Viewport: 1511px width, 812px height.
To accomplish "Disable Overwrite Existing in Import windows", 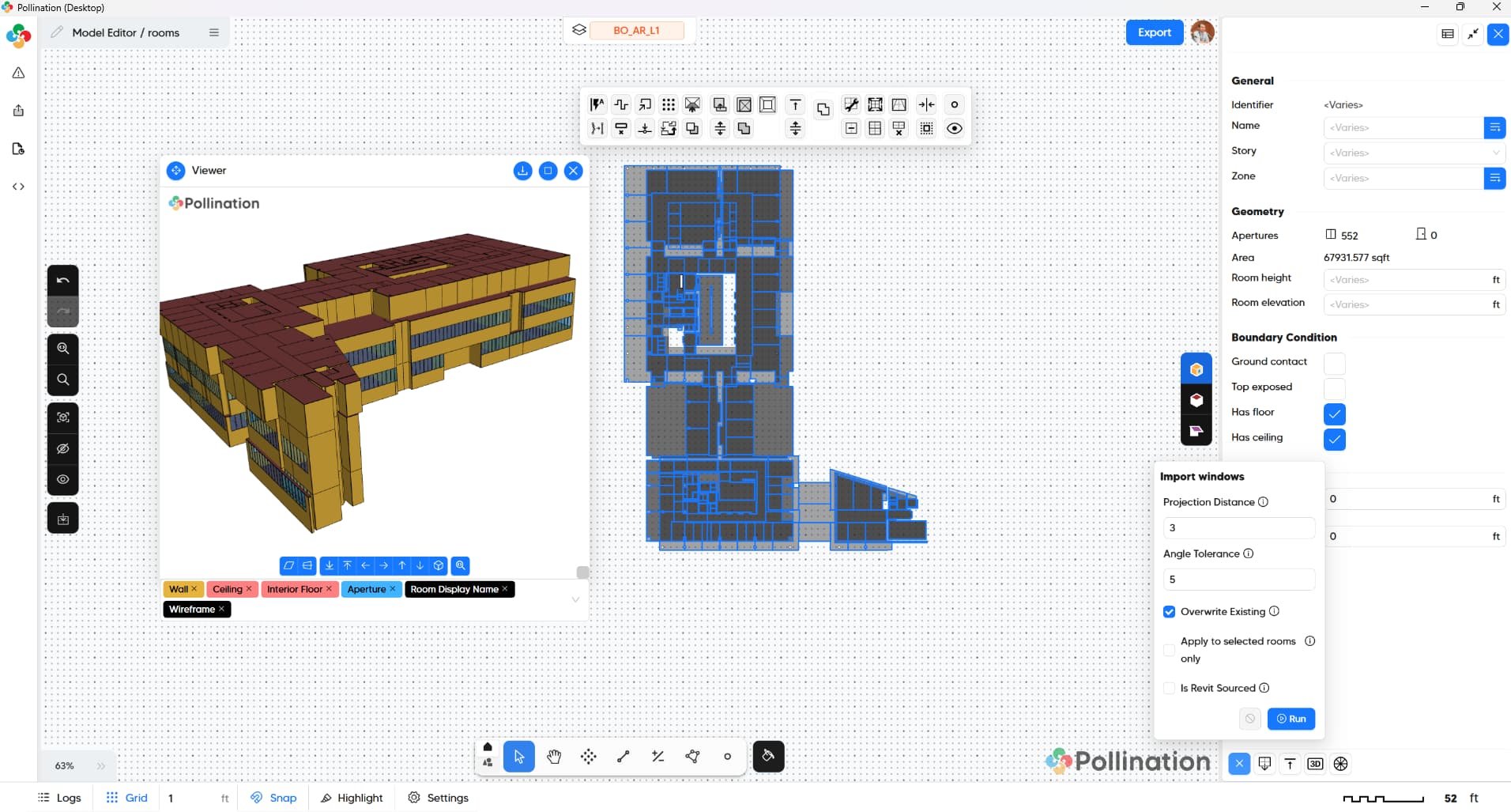I will click(x=1170, y=611).
